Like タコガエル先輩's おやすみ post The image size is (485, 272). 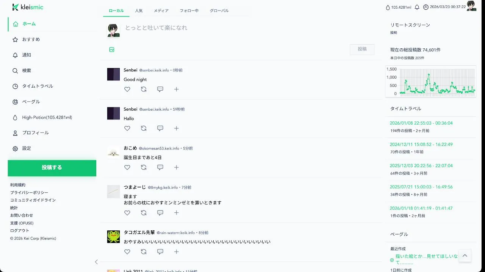pos(127,252)
